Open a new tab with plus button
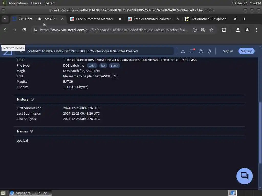This screenshot has width=262, height=196. click(x=244, y=19)
